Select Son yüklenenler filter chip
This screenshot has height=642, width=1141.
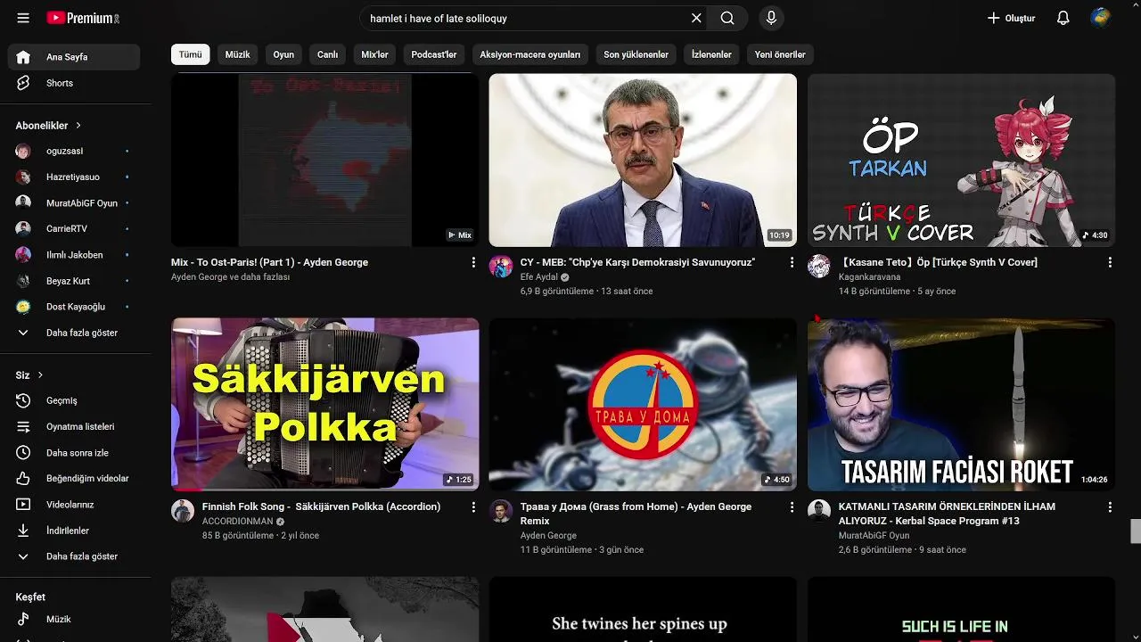point(636,54)
